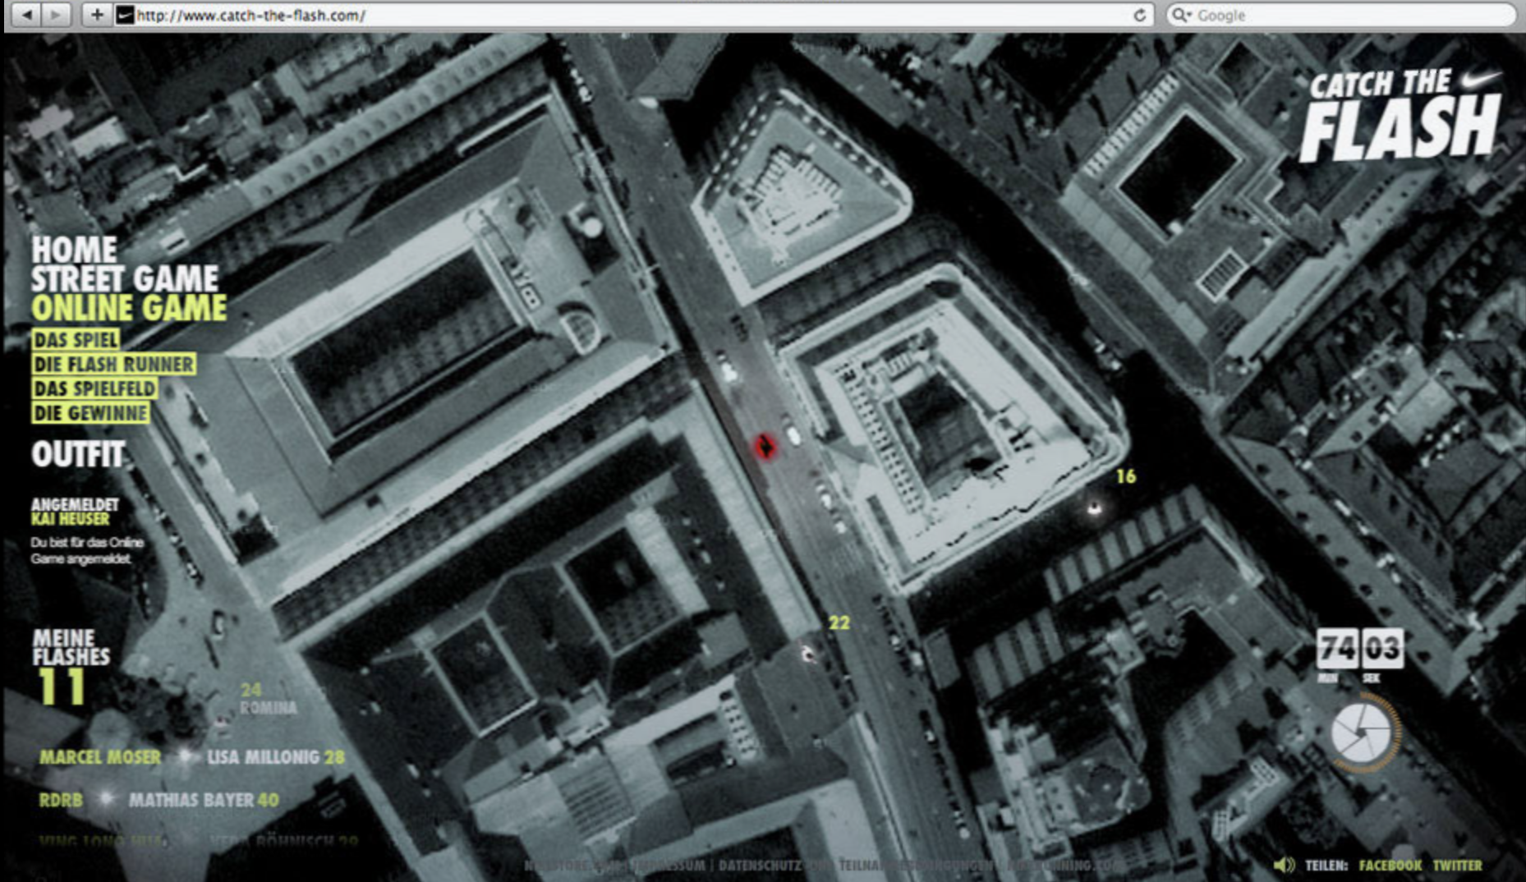Image resolution: width=1526 pixels, height=882 pixels.
Task: Click the red flash runner marker
Action: [765, 446]
